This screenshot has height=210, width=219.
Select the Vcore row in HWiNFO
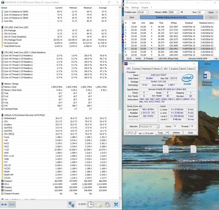(x=54, y=137)
